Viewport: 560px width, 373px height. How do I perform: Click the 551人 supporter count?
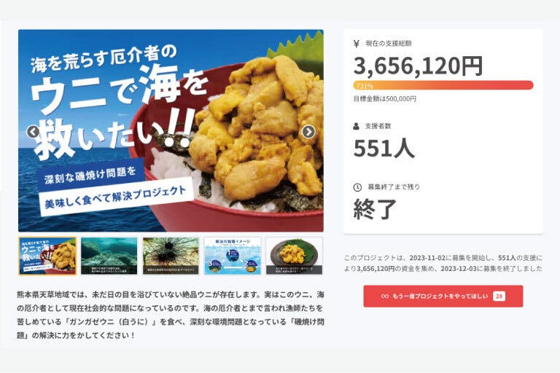coord(384,148)
